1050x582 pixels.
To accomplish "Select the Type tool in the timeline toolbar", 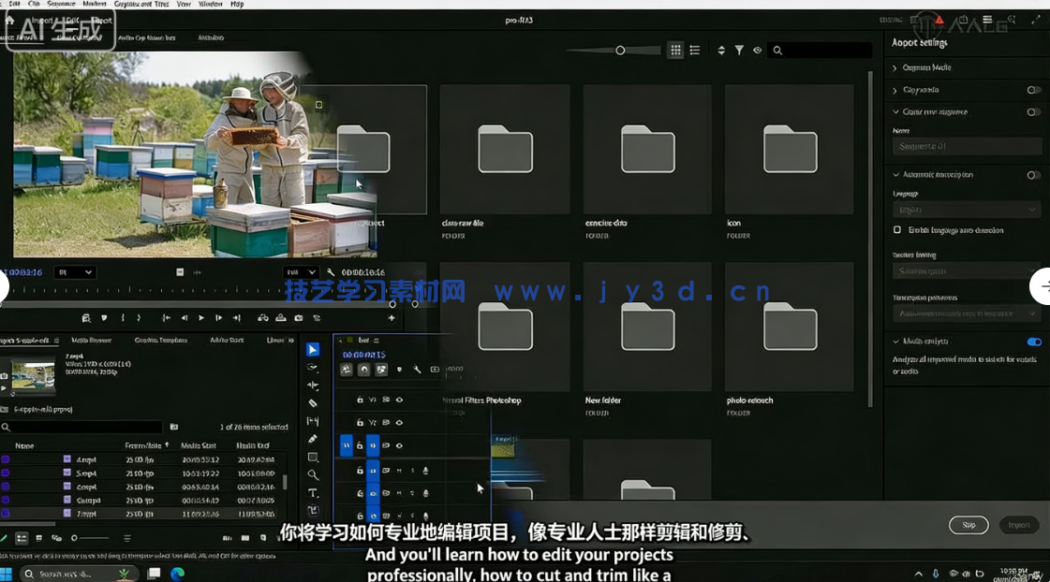I will 313,493.
